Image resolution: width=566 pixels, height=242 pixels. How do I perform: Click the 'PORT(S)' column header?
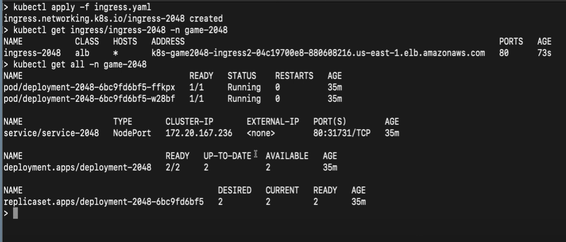click(x=330, y=122)
